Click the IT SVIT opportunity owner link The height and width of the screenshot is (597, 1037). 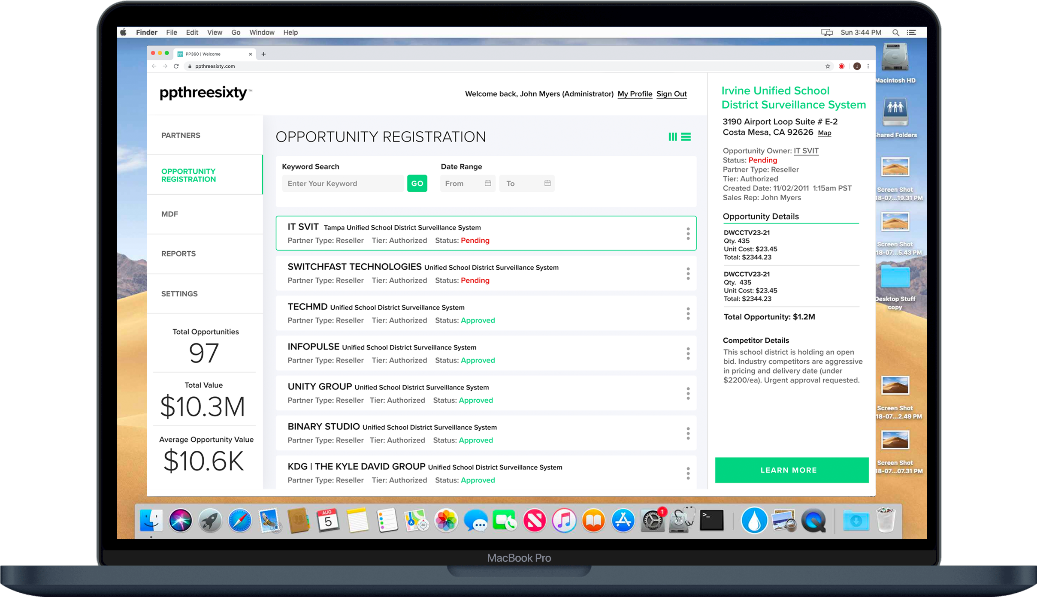[806, 151]
